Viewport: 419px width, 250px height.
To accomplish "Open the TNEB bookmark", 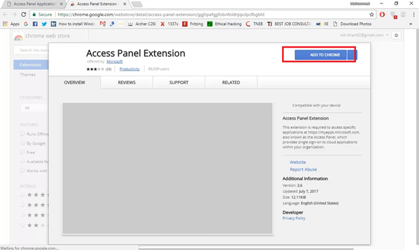I will click(x=254, y=24).
